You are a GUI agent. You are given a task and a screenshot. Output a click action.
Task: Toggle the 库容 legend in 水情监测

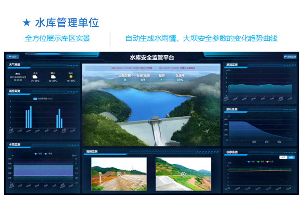coord(48,154)
